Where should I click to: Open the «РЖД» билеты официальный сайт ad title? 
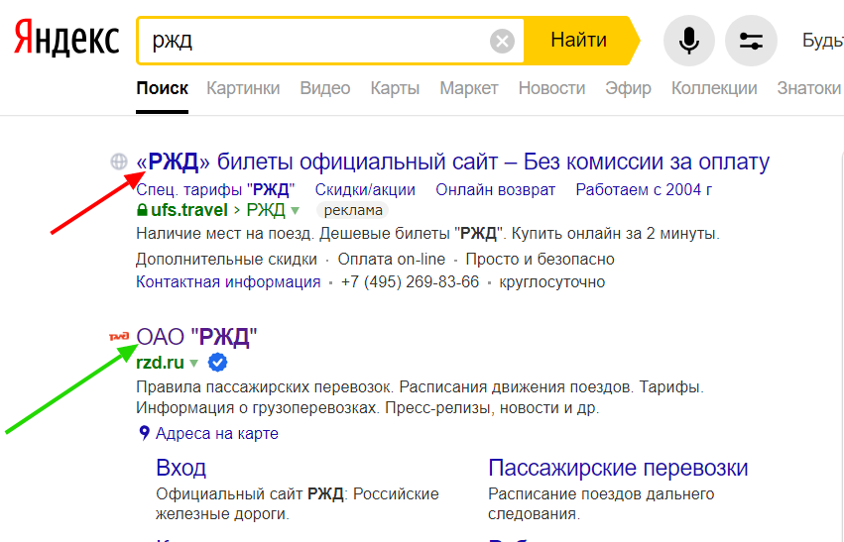453,162
